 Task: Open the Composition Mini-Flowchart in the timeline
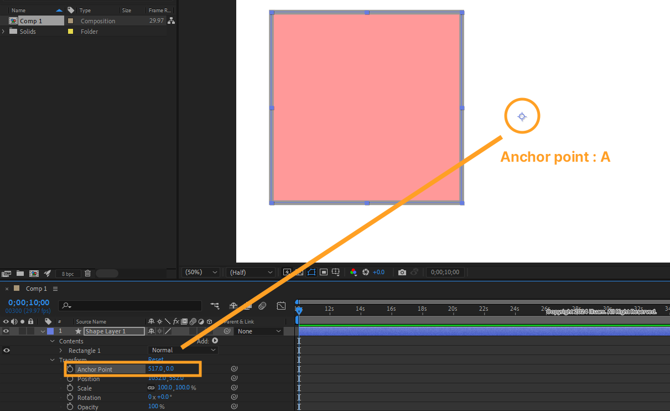[x=215, y=305]
